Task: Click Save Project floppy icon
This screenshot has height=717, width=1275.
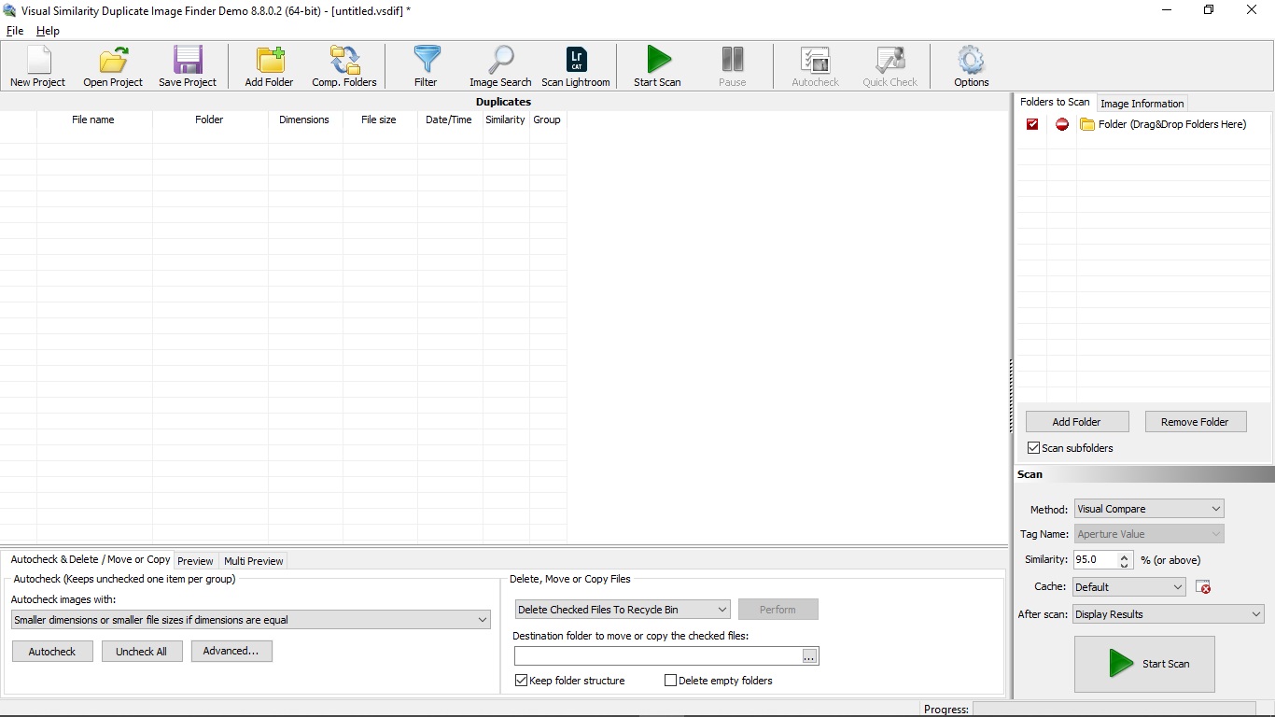Action: [x=188, y=60]
